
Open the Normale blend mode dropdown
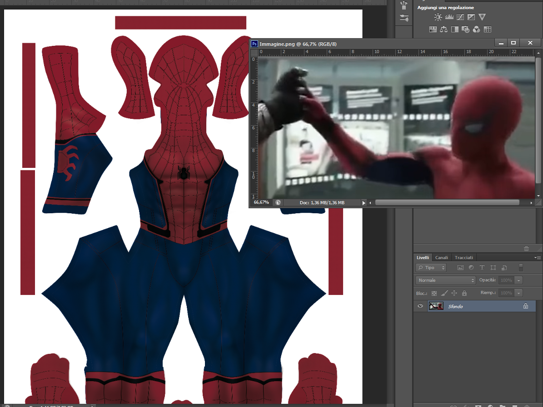(446, 280)
